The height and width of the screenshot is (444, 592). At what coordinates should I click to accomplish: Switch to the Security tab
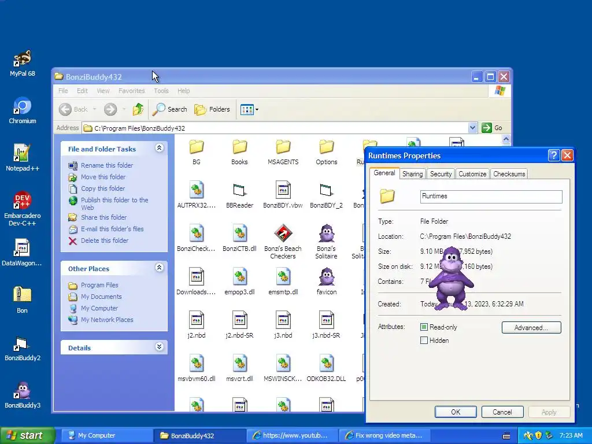[441, 173]
